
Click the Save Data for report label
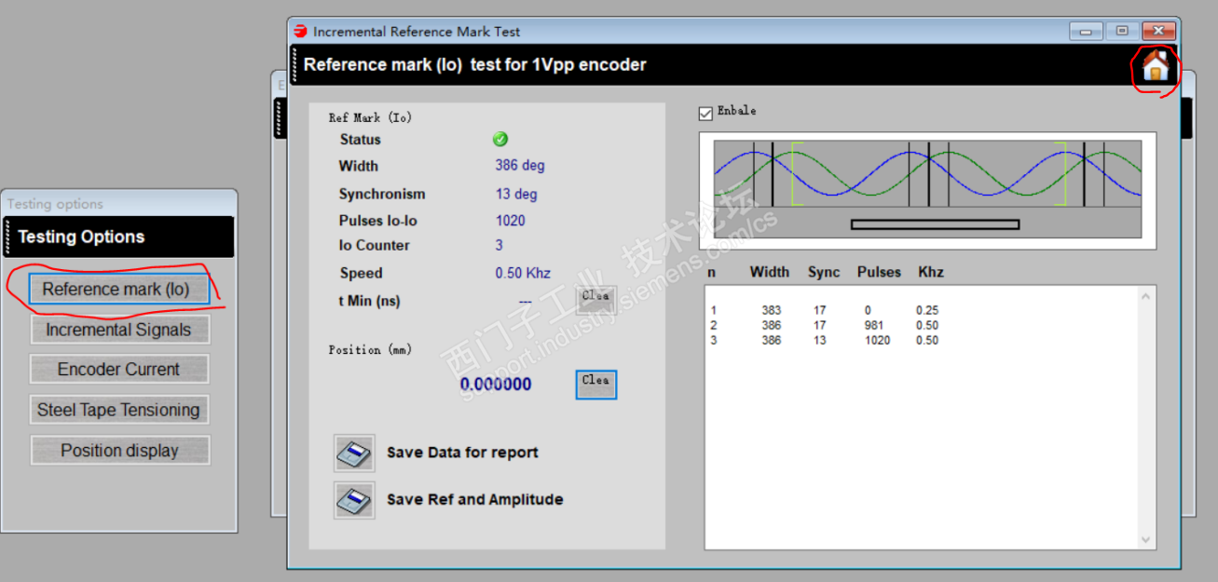[462, 453]
